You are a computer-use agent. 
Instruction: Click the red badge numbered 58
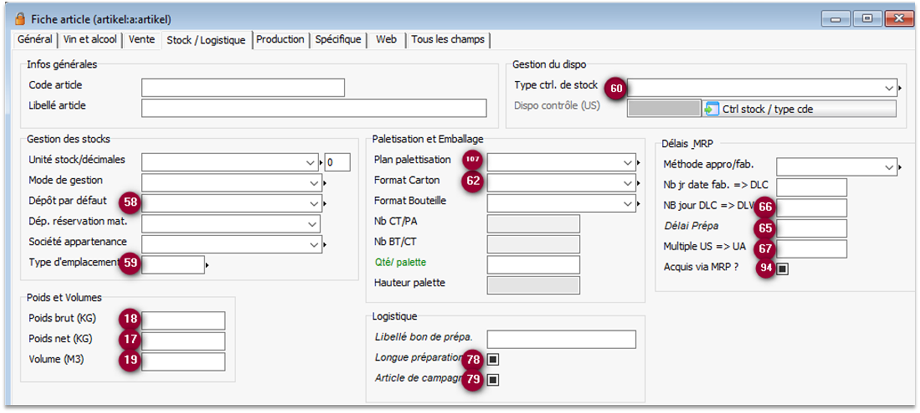[130, 202]
